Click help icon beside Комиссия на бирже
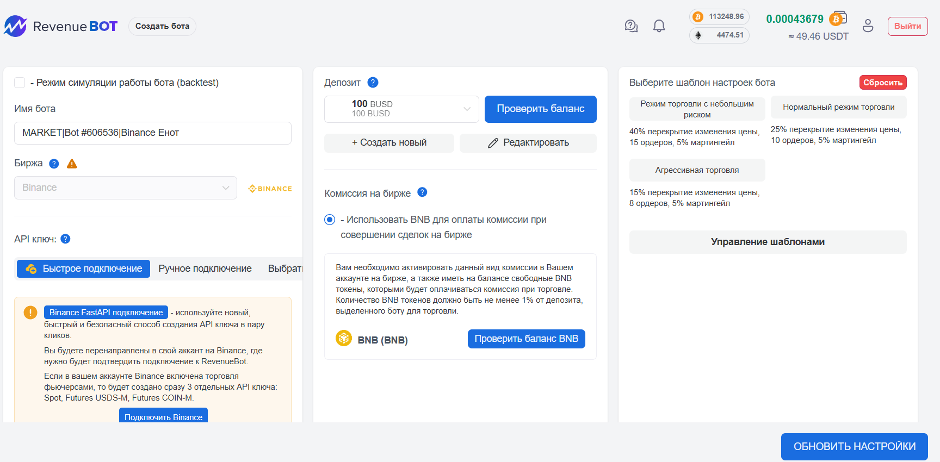Screen dimensions: 940x462 coord(422,192)
